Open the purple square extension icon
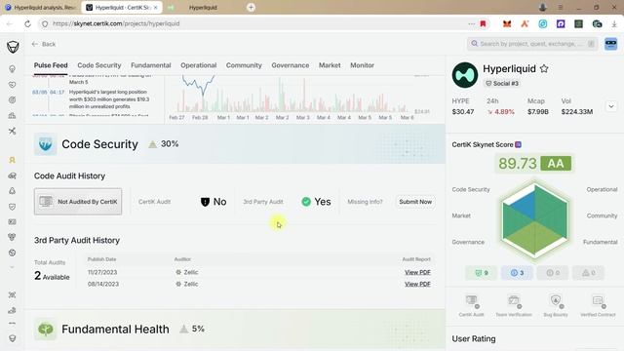This screenshot has width=624, height=351. pyautogui.click(x=561, y=23)
